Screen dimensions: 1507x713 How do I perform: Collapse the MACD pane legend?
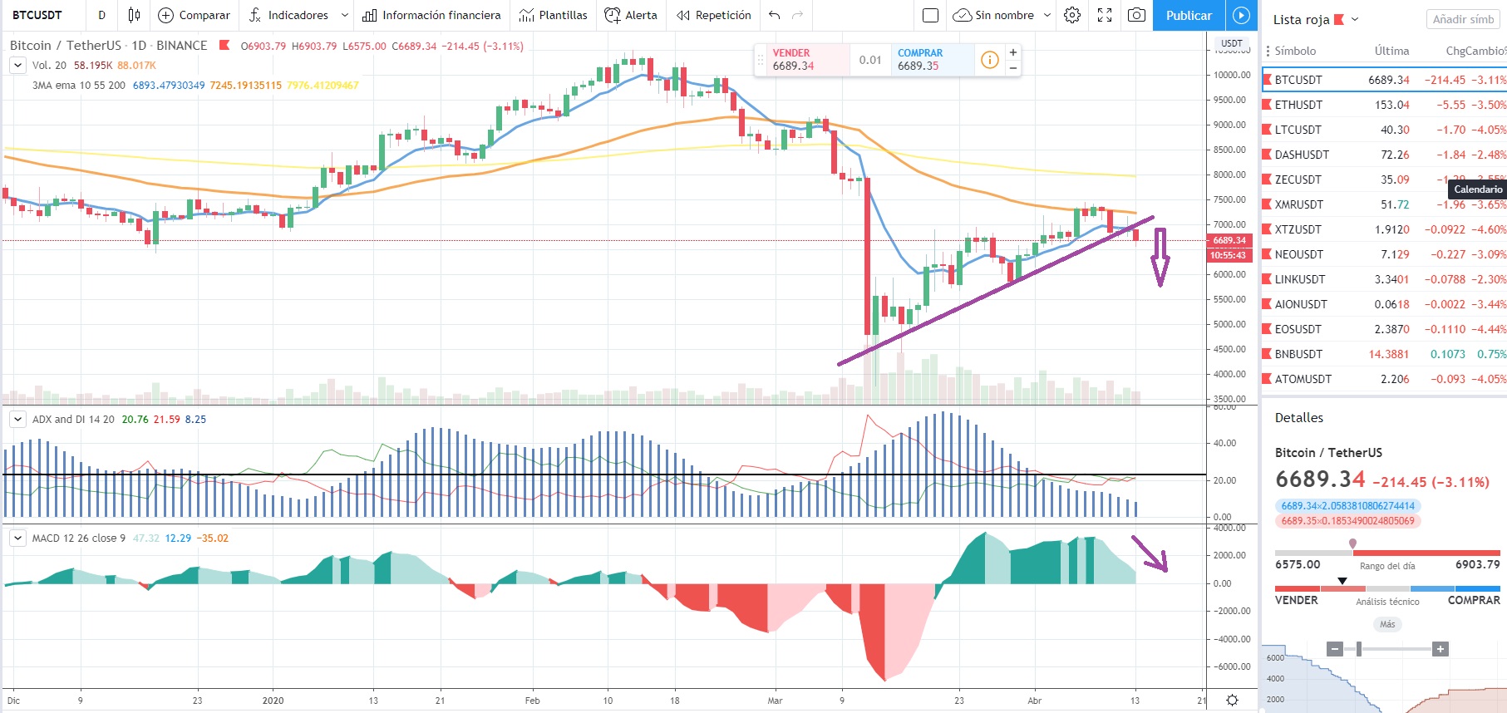(x=17, y=538)
